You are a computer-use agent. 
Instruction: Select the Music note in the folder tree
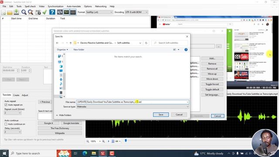pyautogui.click(x=61, y=84)
